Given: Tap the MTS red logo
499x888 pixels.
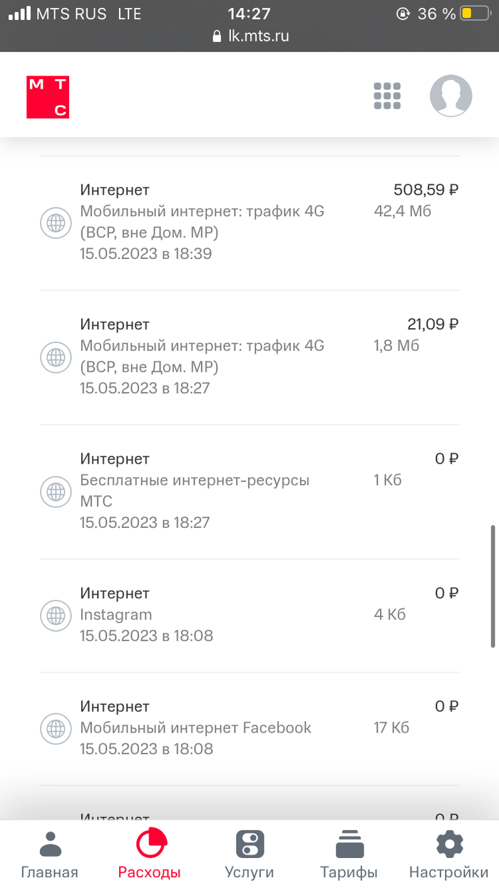Looking at the screenshot, I should (x=48, y=97).
